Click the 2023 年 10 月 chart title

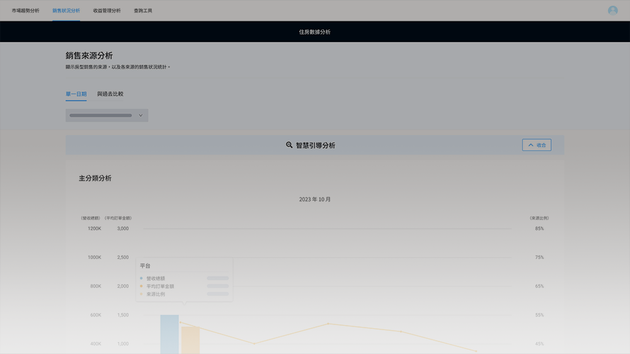tap(314, 199)
